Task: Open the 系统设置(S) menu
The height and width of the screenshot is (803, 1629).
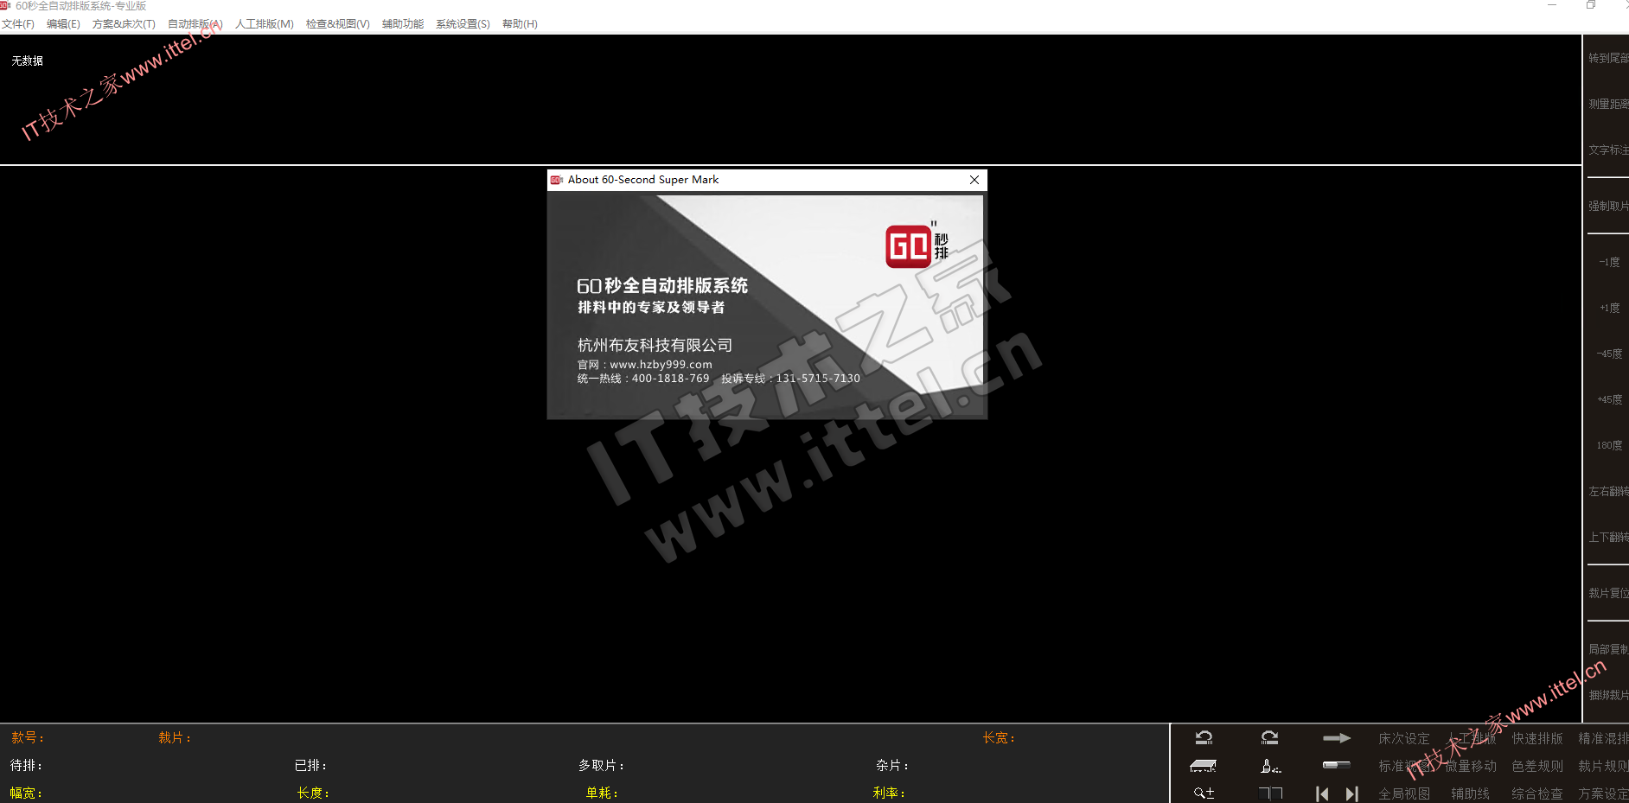Action: tap(463, 24)
